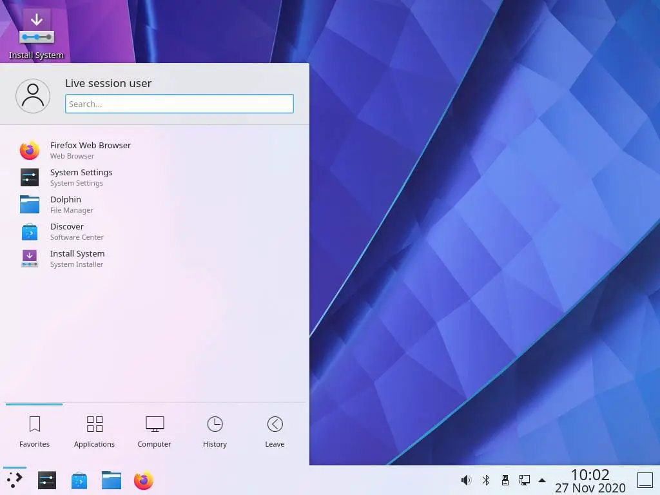Open Dolphin File Manager entry
Viewport: 660px width, 495px height.
click(71, 204)
